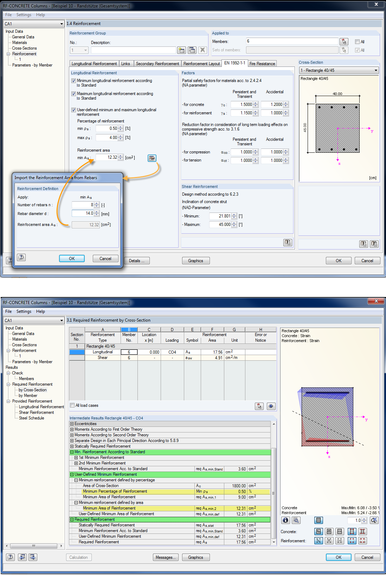
Task: Increase scale factor 1.0 stepper
Action: pyautogui.click(x=364, y=519)
